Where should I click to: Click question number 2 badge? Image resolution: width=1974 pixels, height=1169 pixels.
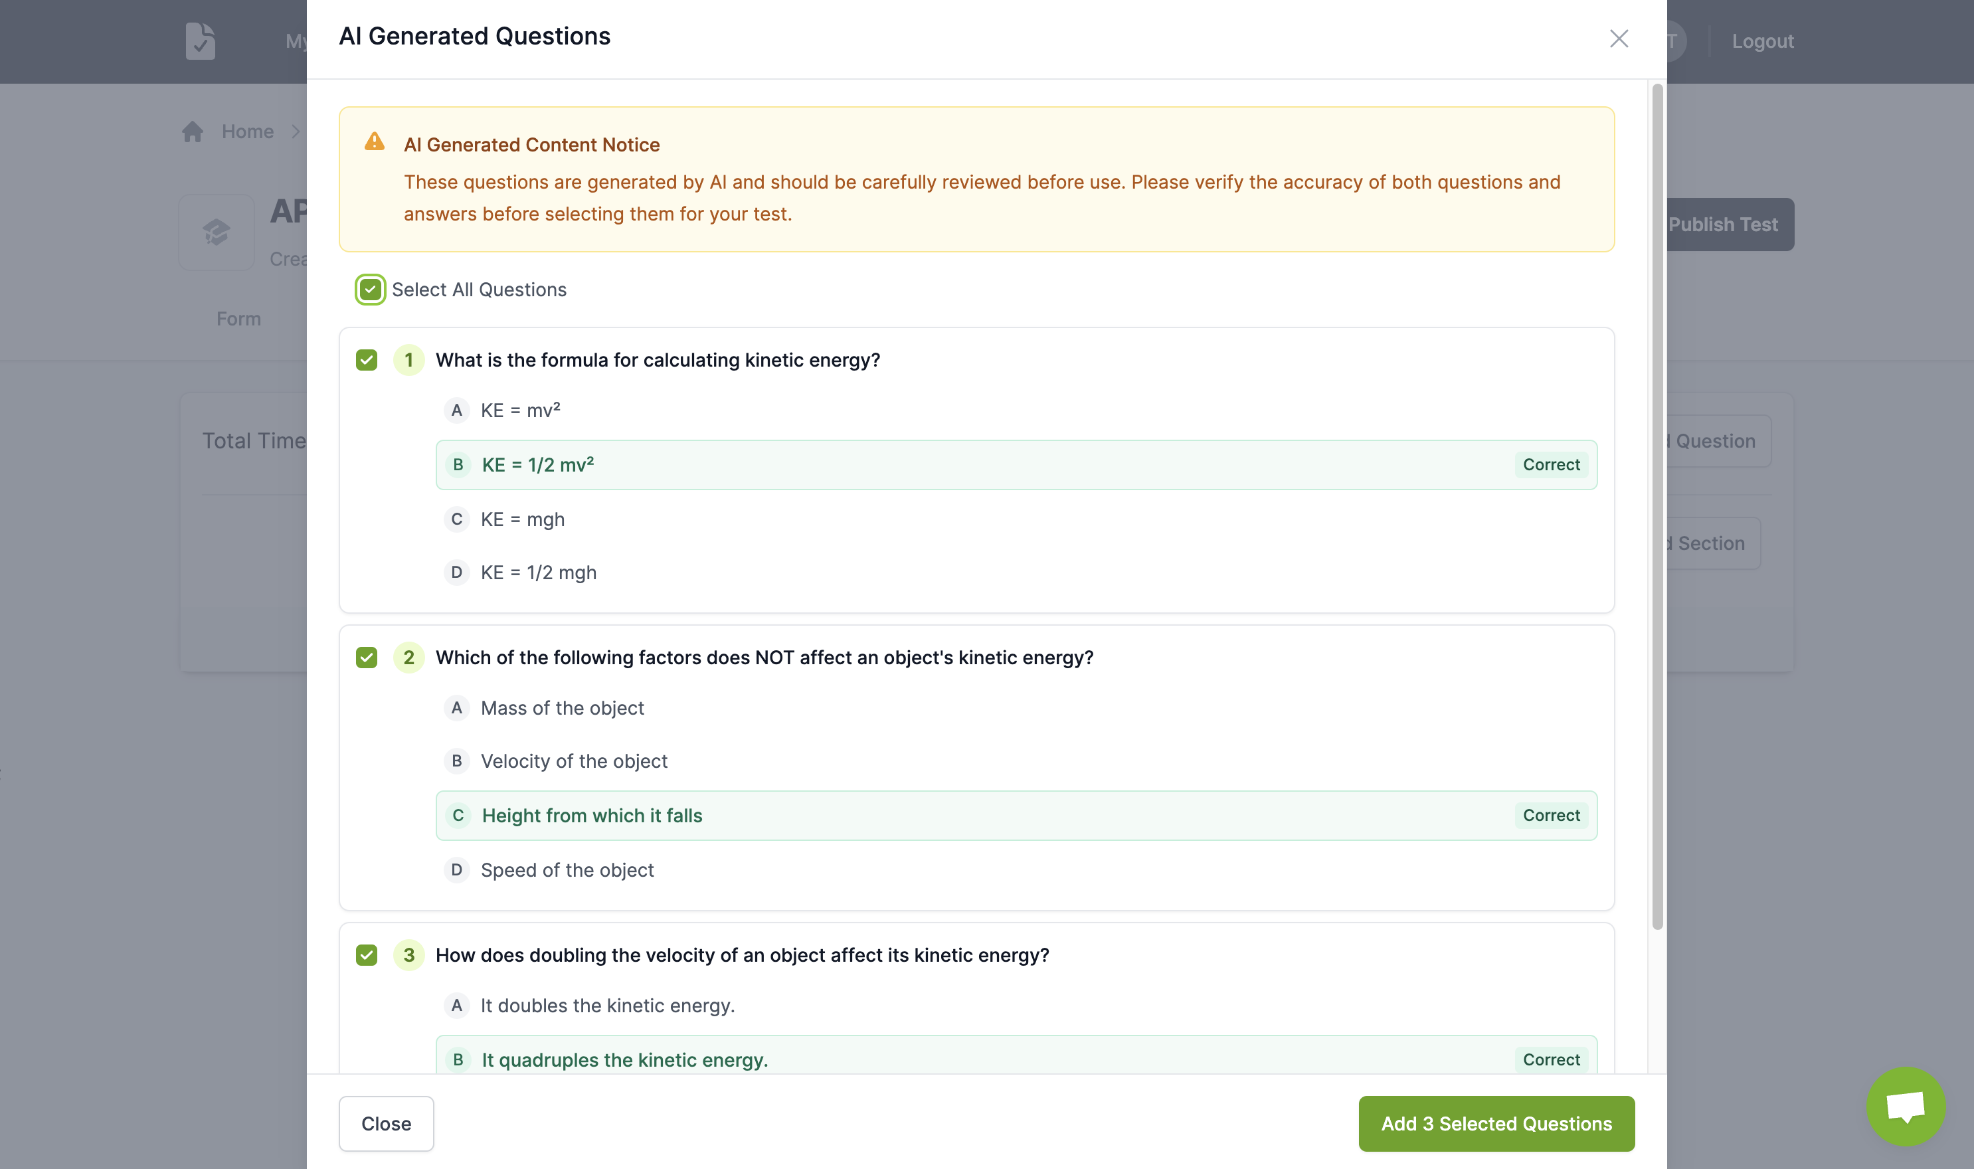pos(408,658)
